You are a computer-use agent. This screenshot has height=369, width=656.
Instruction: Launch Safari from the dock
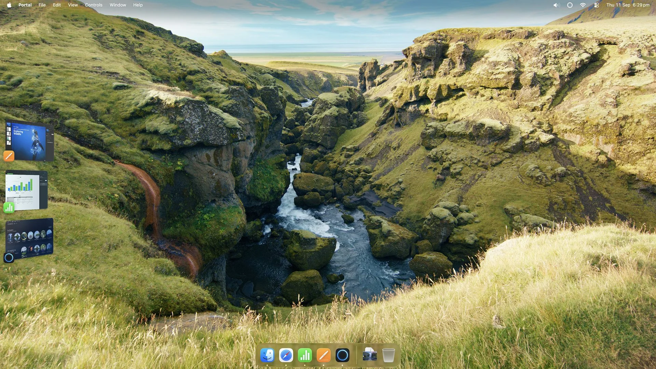point(286,355)
